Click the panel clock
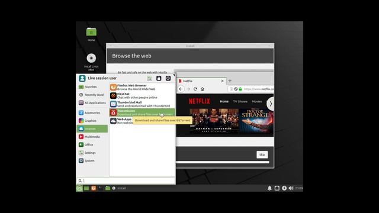This screenshot has width=379, height=213. tap(299, 188)
